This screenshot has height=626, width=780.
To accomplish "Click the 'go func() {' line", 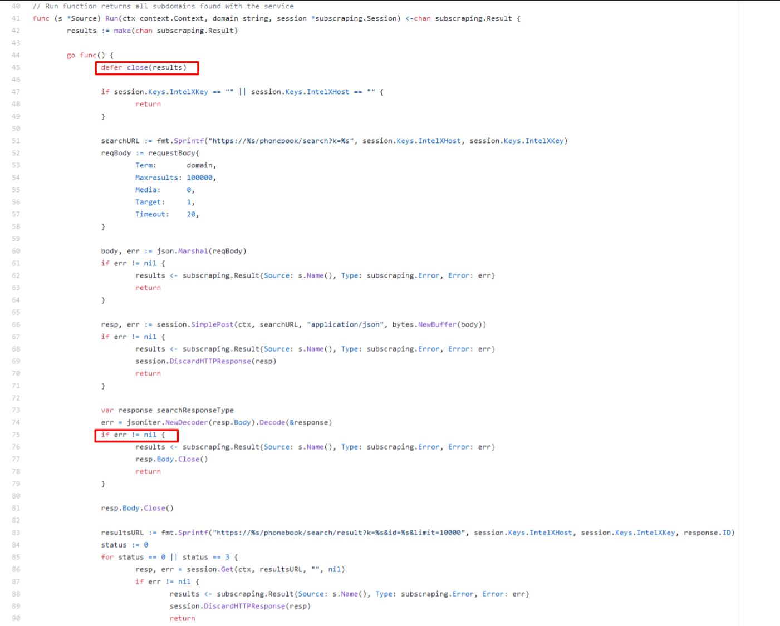I will pos(90,55).
